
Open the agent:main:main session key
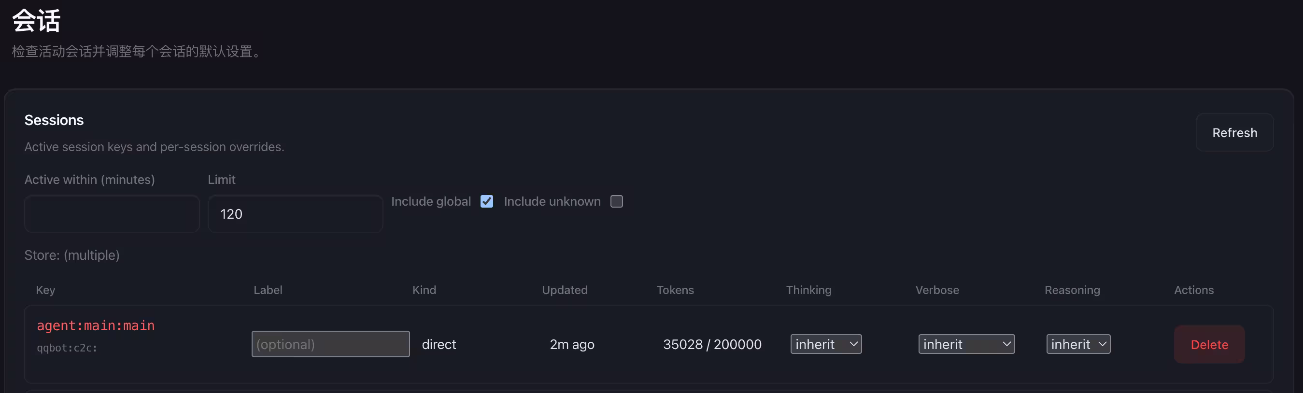(96, 326)
